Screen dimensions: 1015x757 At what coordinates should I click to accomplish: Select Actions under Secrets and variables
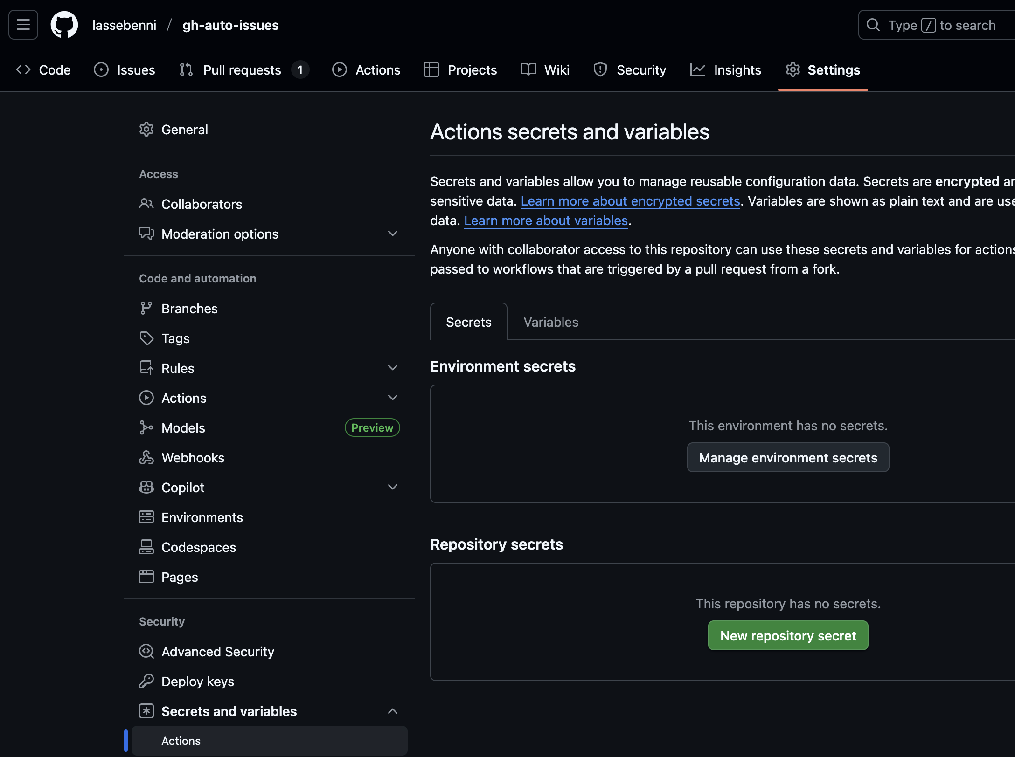point(181,741)
